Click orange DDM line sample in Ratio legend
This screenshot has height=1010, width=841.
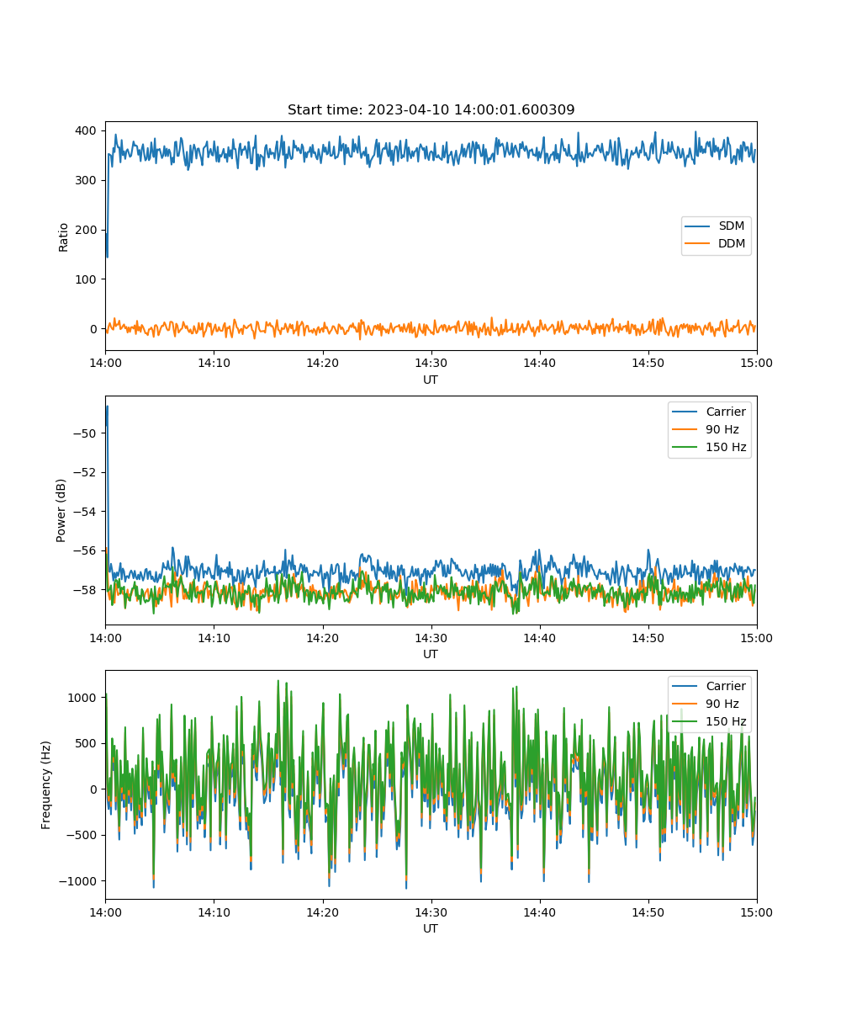click(x=699, y=244)
